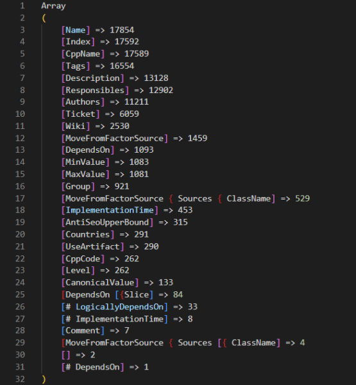Viewport: 356px width, 385px height.
Task: Click the value 84 on line 25
Action: coord(178,295)
